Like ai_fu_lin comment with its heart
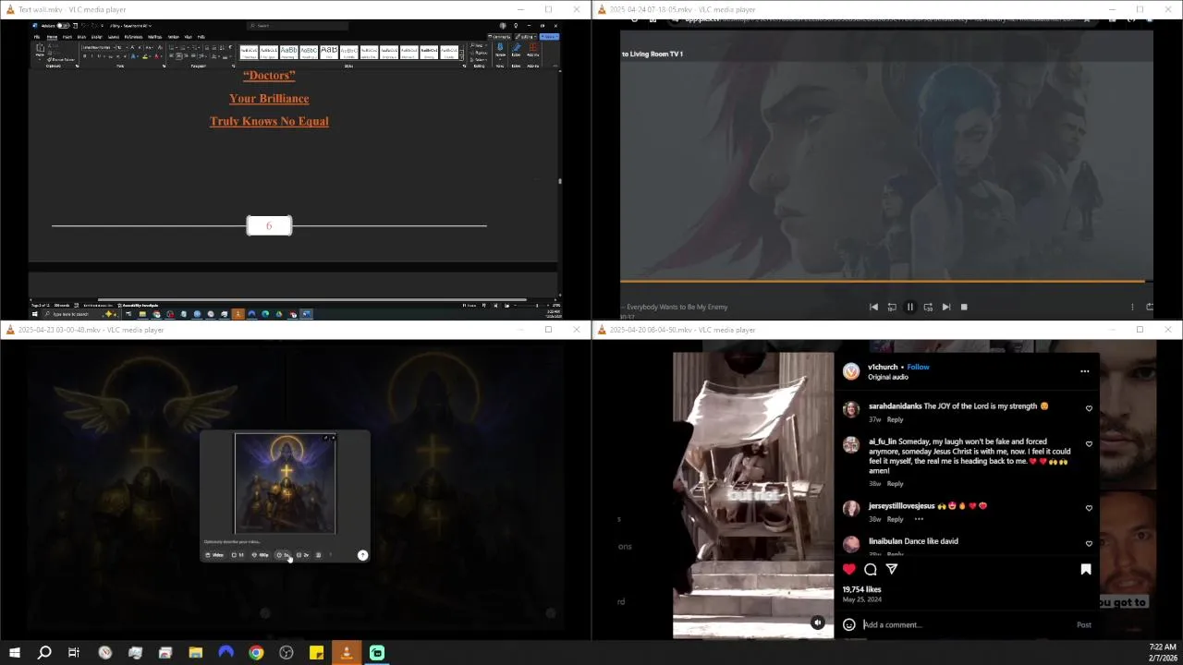The height and width of the screenshot is (665, 1183). point(1089,444)
